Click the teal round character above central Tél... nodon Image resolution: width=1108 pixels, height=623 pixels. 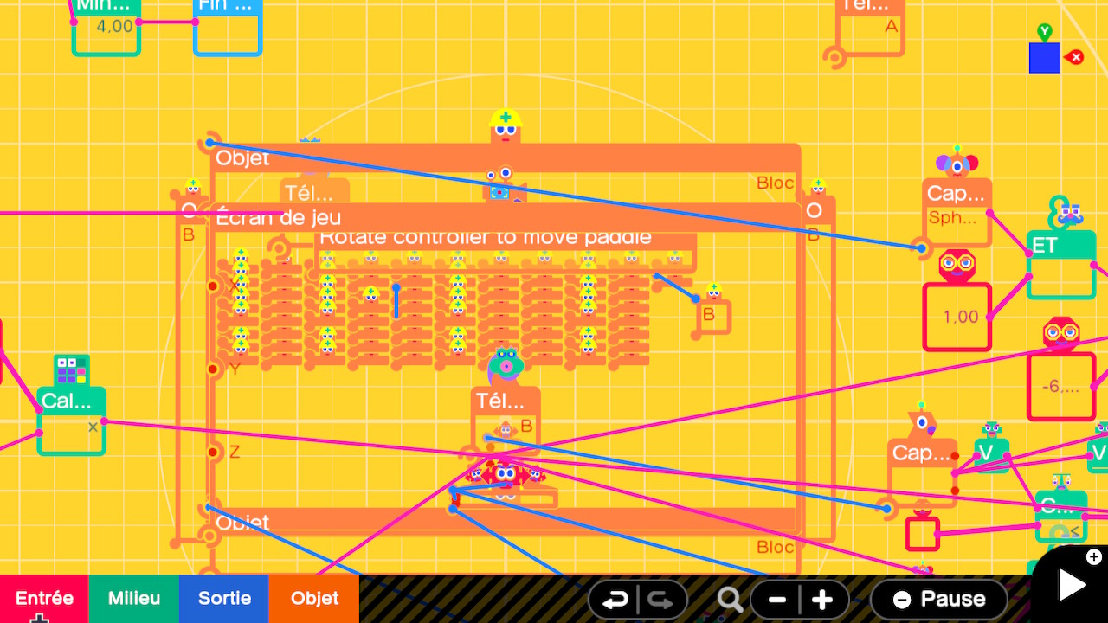(x=506, y=367)
